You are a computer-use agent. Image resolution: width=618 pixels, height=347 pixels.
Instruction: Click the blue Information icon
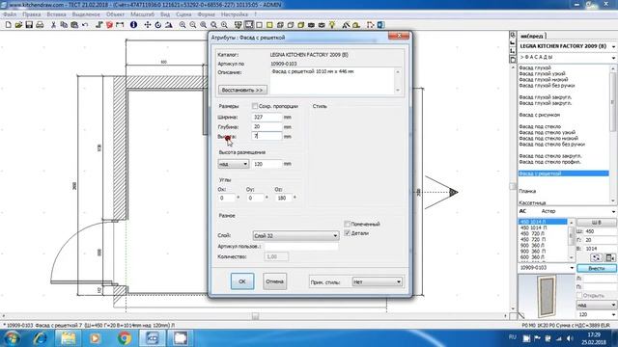(x=133, y=25)
